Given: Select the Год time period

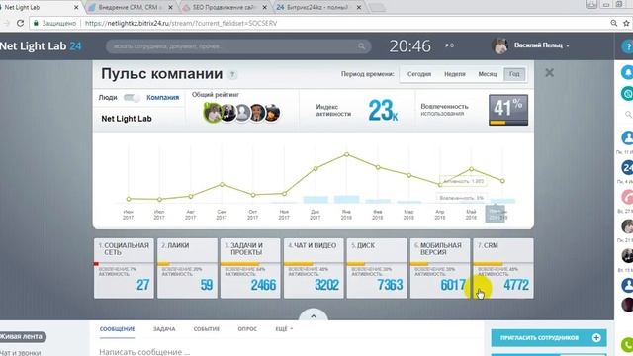Looking at the screenshot, I should tap(514, 74).
